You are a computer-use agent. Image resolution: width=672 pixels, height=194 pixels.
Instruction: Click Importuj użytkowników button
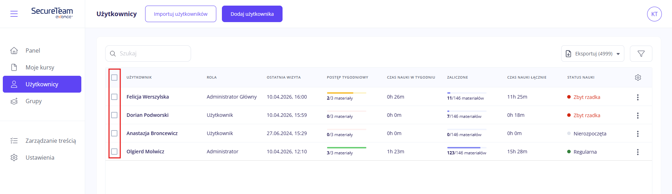181,14
